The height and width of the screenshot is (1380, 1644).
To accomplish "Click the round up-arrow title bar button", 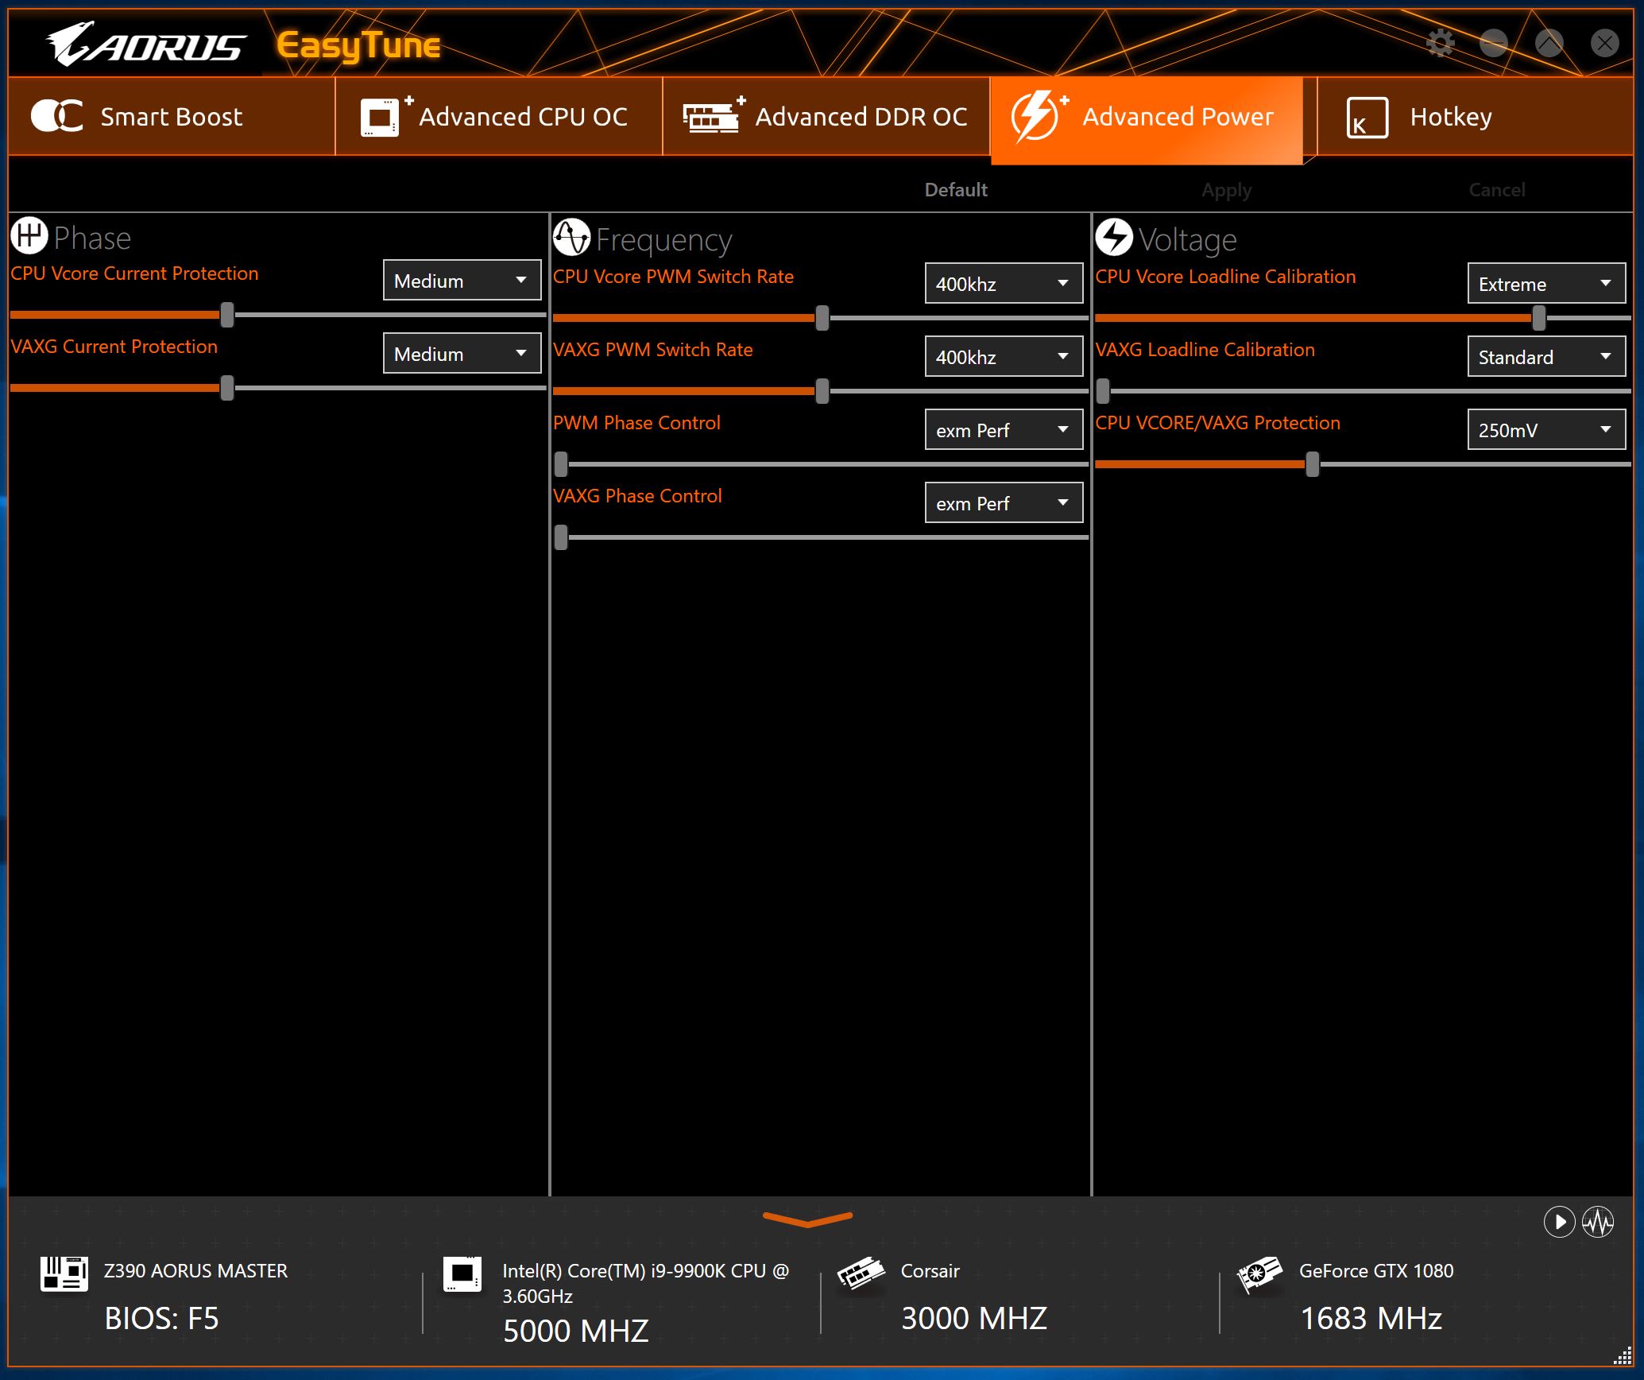I will click(1549, 43).
